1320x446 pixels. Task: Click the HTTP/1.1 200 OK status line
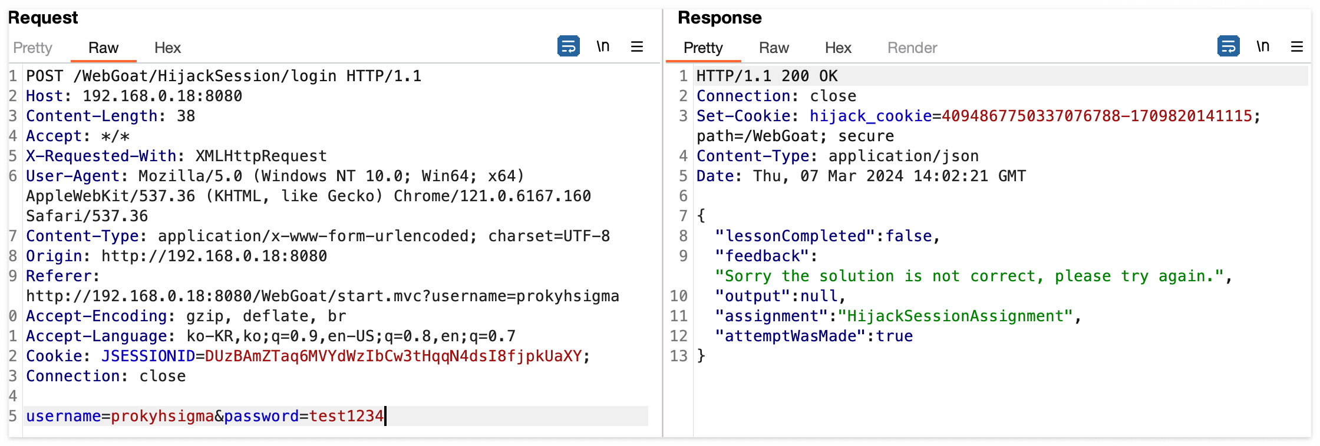pyautogui.click(x=767, y=76)
